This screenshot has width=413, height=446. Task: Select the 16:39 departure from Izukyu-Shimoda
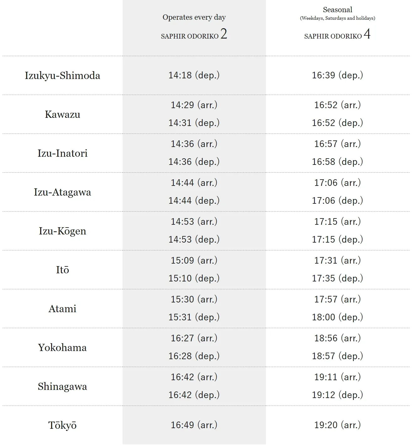click(x=337, y=75)
